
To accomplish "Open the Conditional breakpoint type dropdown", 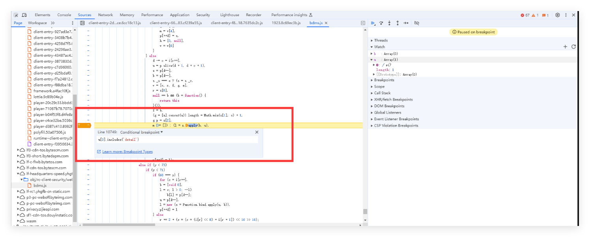I will click(142, 132).
